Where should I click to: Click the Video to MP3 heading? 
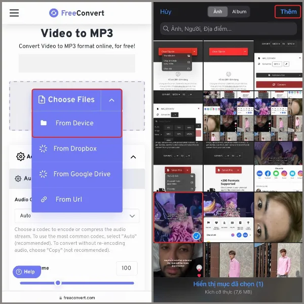(x=77, y=33)
